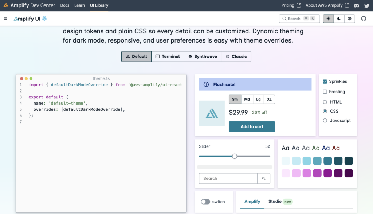
Task: Choose size XL
Action: [x=269, y=99]
